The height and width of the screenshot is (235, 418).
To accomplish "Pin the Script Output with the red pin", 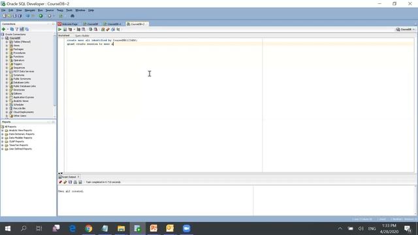I will (60, 182).
